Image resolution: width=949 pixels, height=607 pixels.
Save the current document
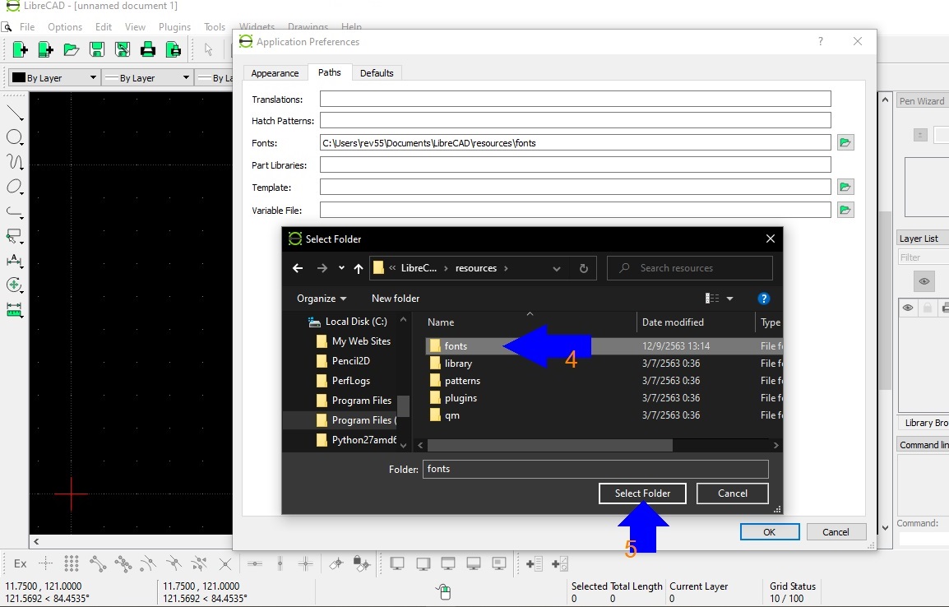pyautogui.click(x=96, y=49)
